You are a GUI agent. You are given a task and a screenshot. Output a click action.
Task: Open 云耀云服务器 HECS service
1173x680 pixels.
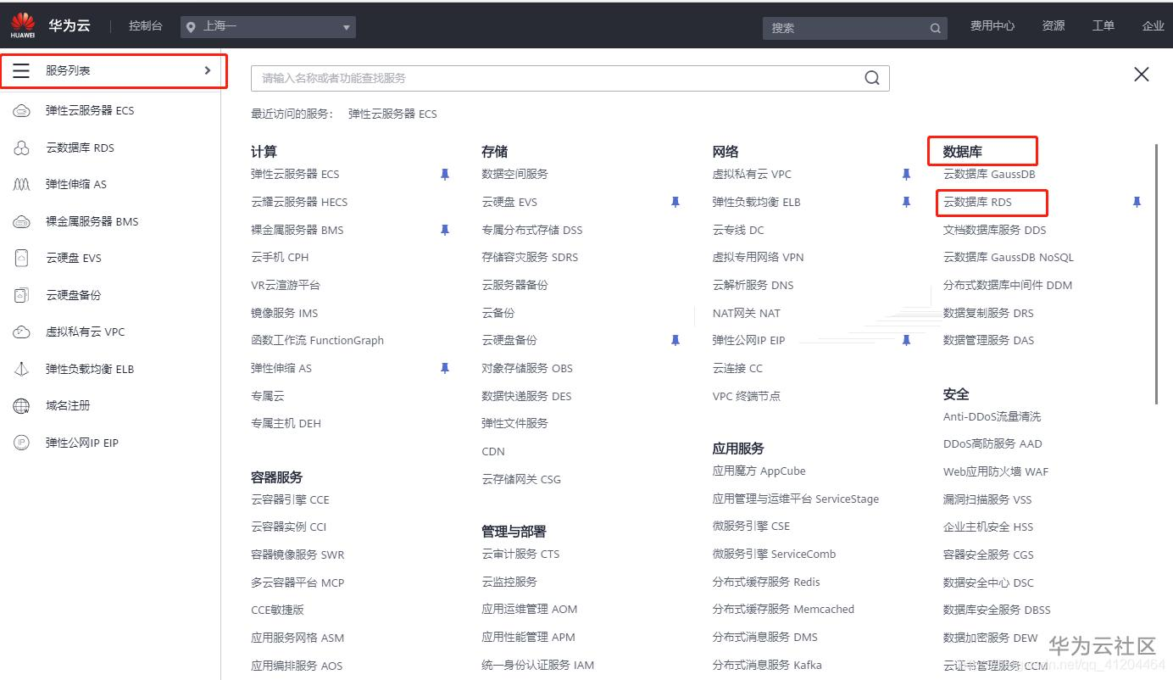[299, 202]
